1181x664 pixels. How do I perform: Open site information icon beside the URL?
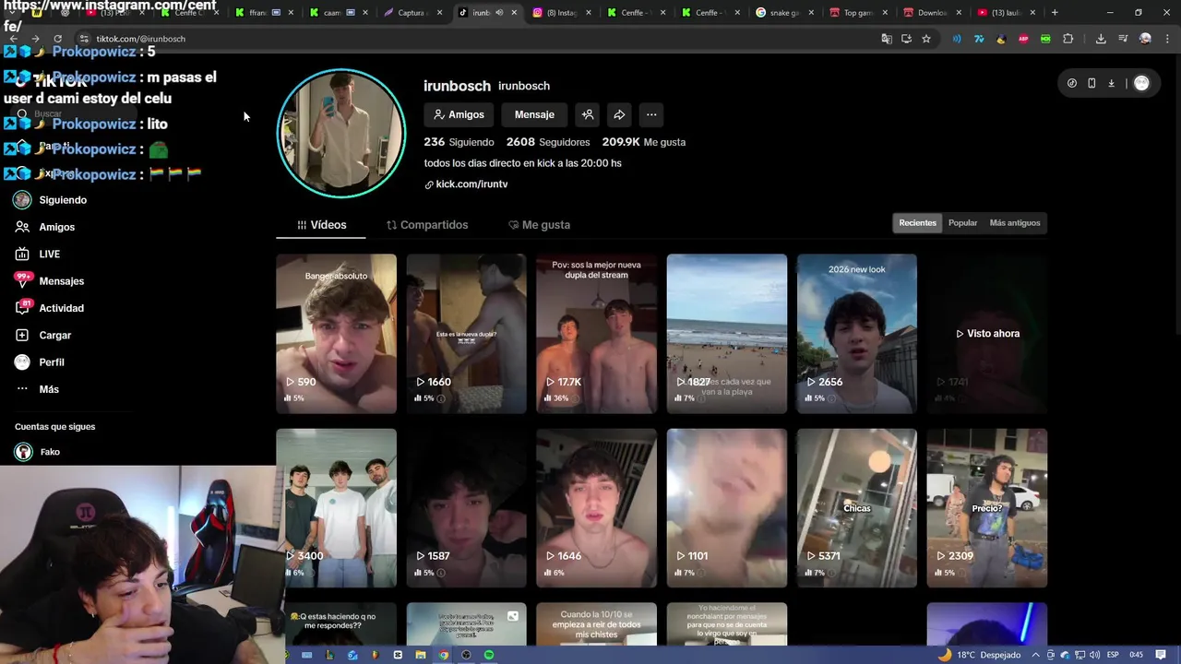pyautogui.click(x=84, y=39)
